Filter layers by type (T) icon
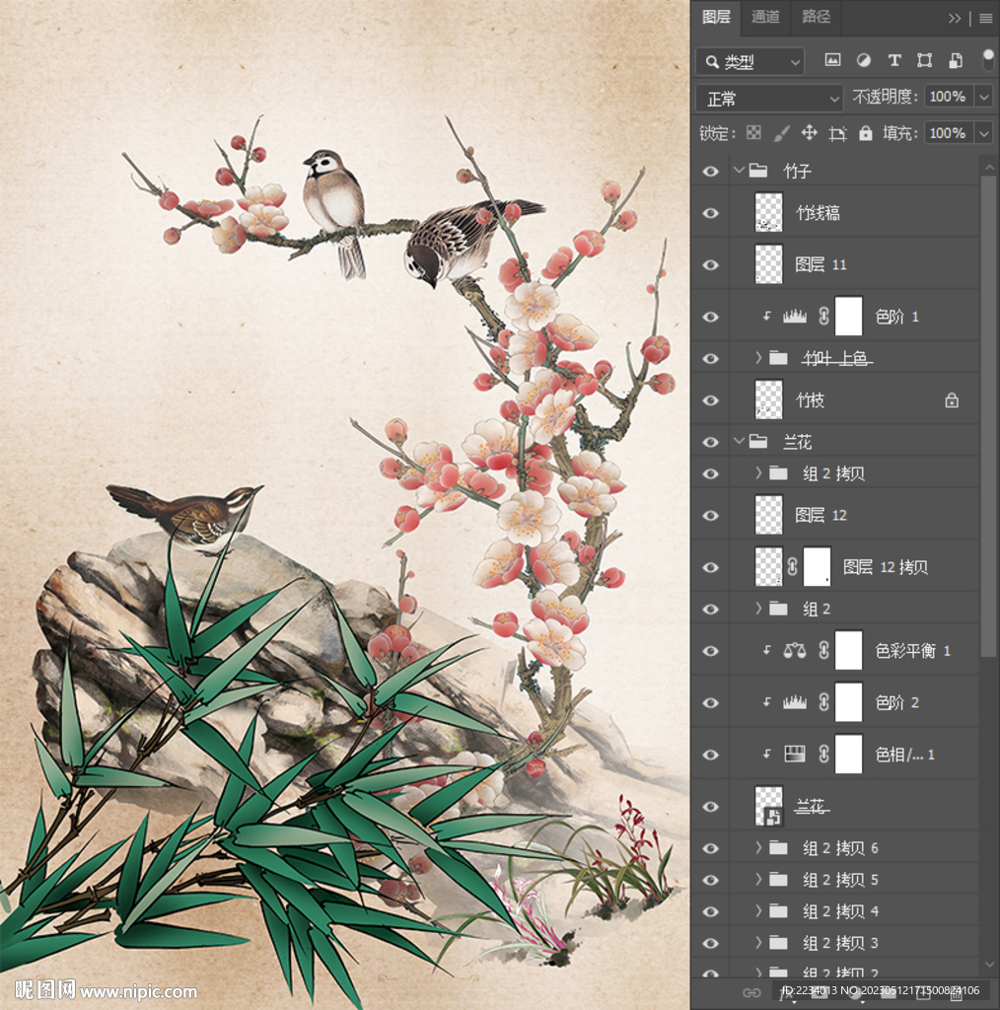The height and width of the screenshot is (1010, 1000). 894,60
